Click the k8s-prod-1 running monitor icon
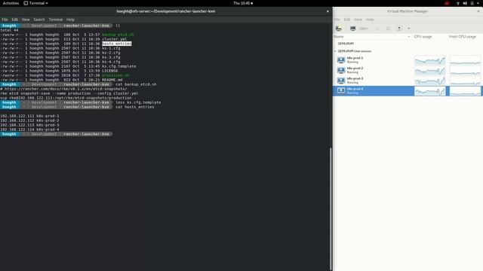The image size is (483, 271). 341,60
